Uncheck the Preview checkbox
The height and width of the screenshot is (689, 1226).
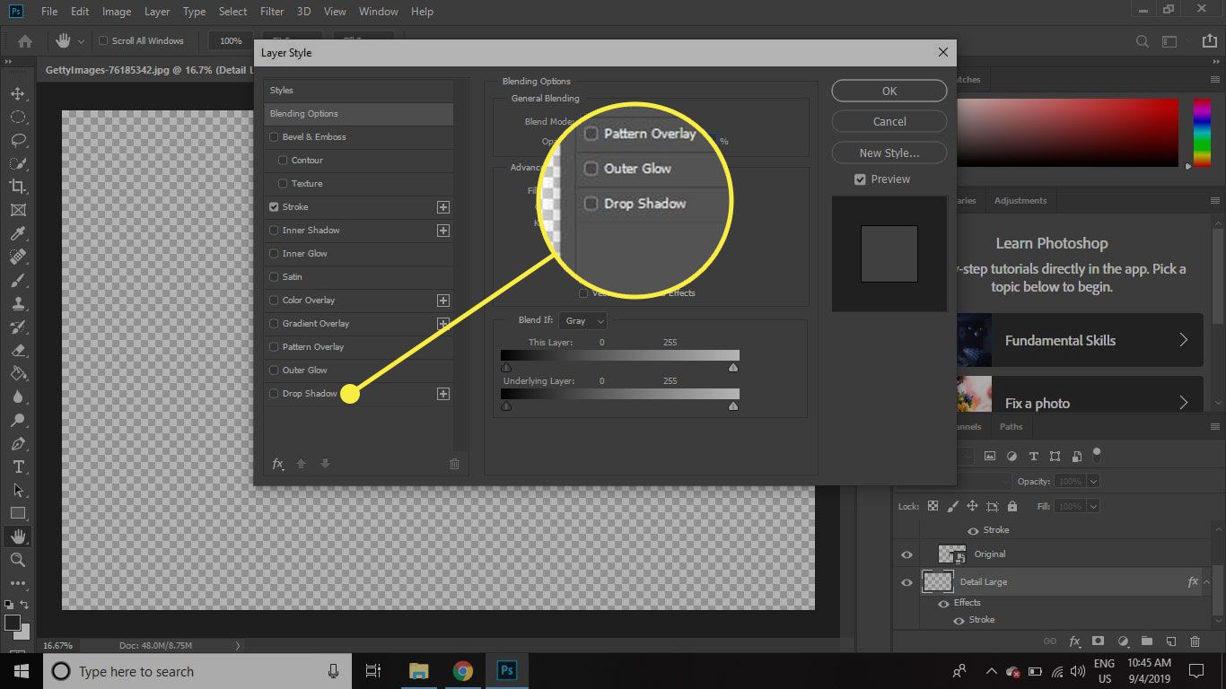point(860,179)
